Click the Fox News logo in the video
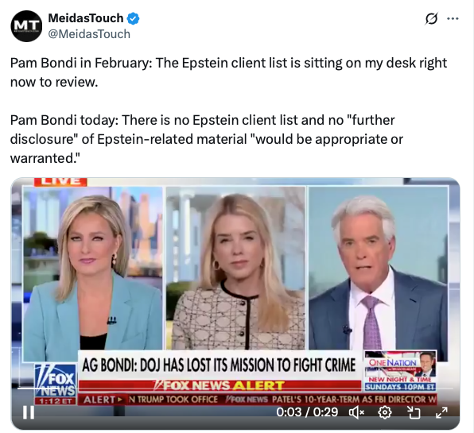This screenshot has width=474, height=433. pyautogui.click(x=56, y=381)
